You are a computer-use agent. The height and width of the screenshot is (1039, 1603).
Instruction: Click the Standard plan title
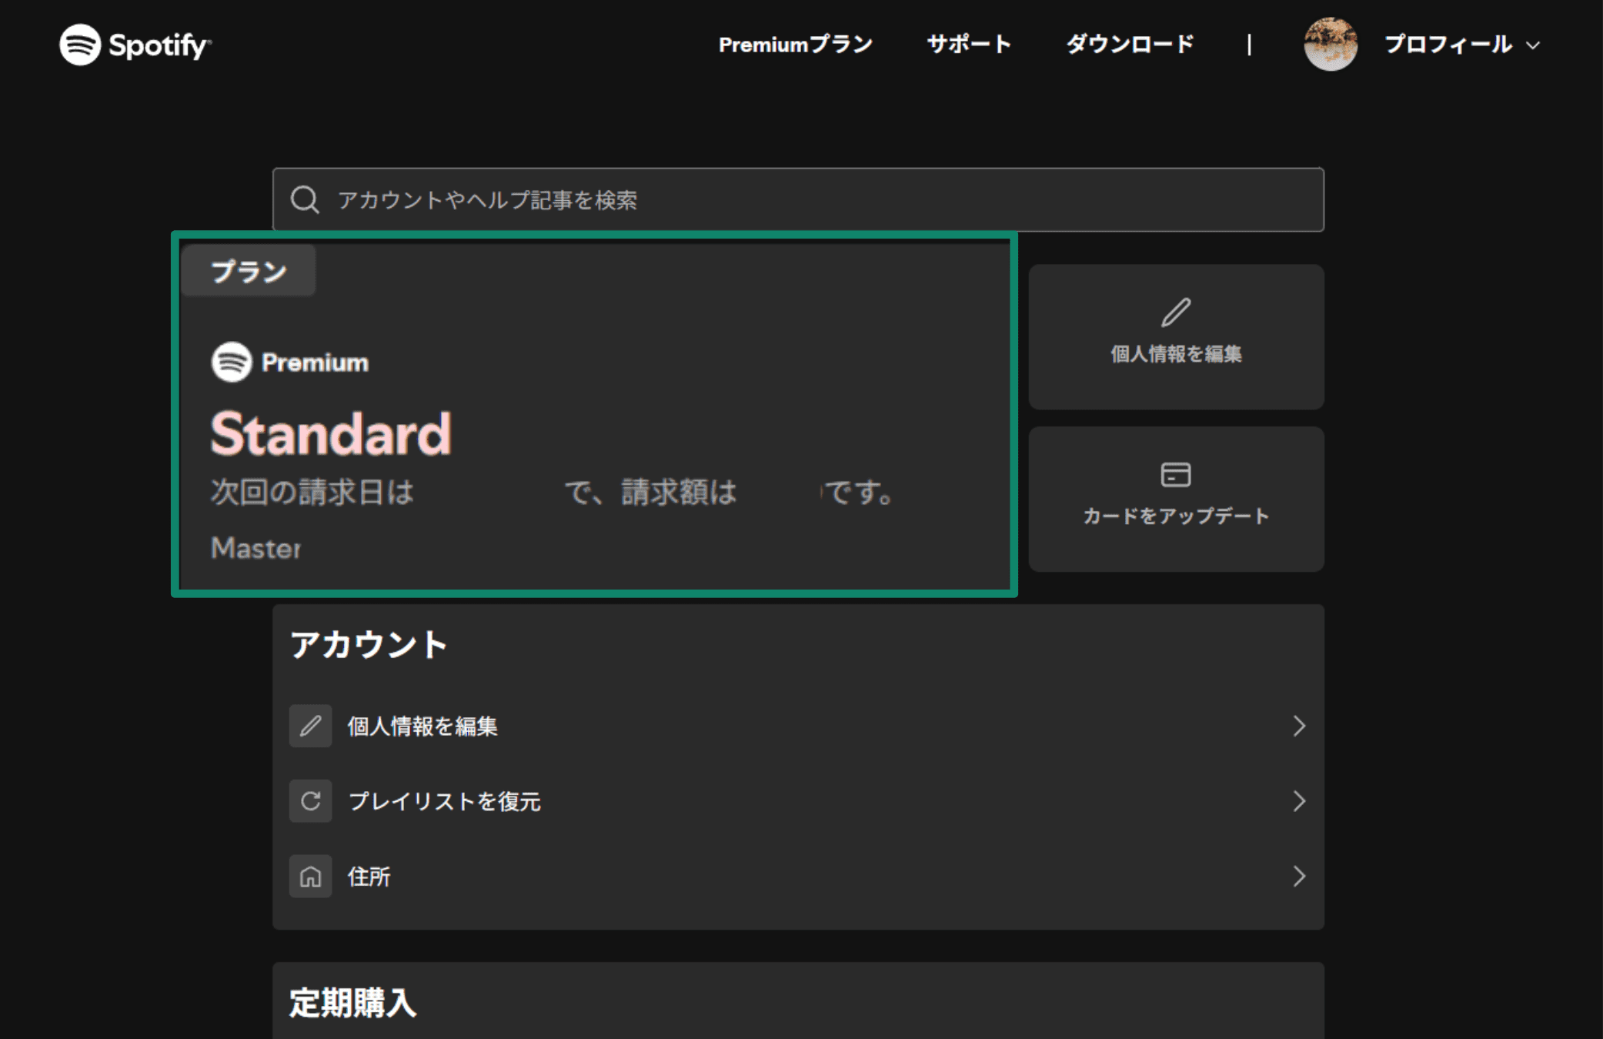click(x=331, y=434)
